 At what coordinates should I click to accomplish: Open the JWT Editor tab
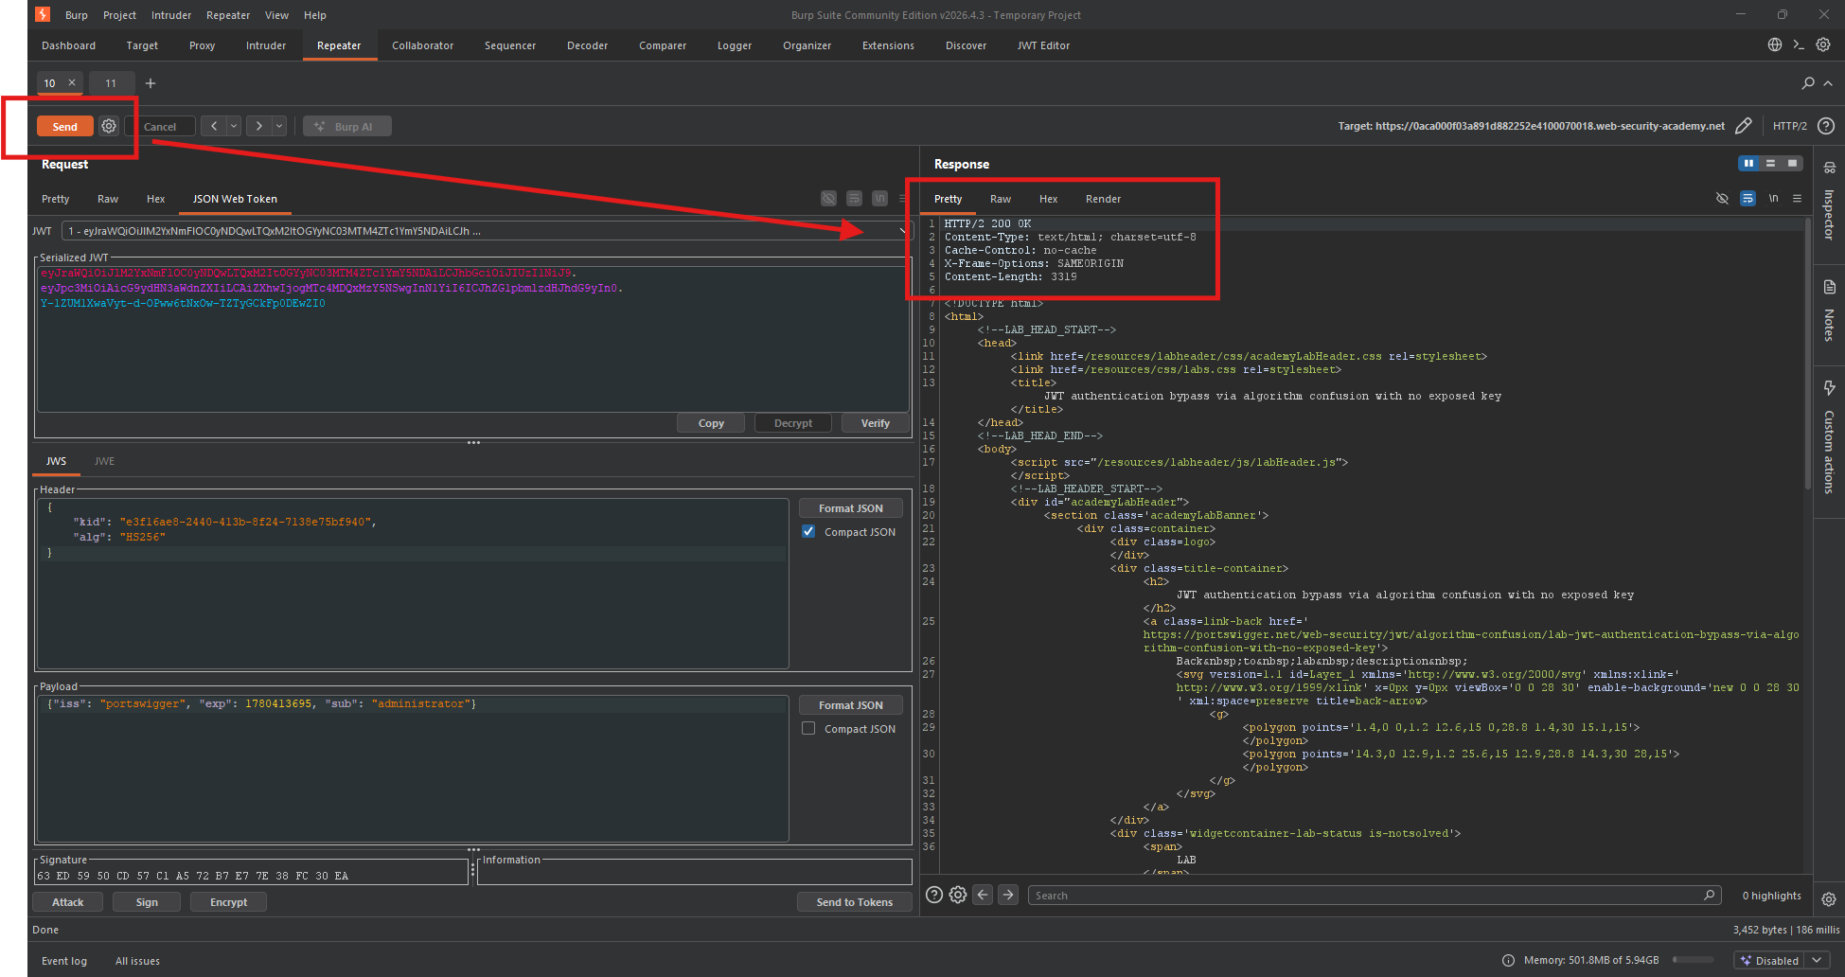pyautogui.click(x=1043, y=45)
